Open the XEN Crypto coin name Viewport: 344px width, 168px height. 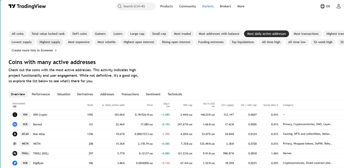tap(40, 115)
